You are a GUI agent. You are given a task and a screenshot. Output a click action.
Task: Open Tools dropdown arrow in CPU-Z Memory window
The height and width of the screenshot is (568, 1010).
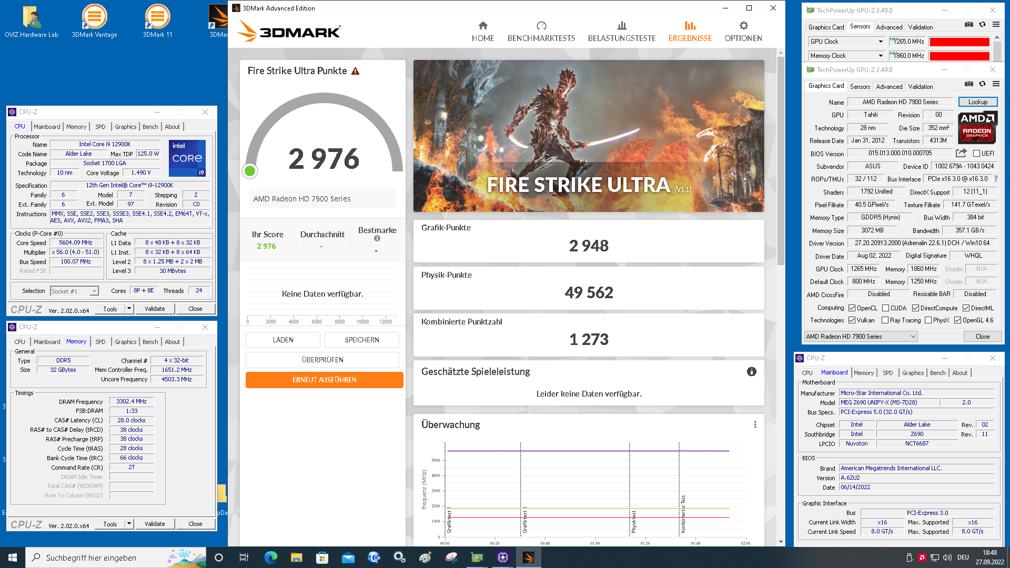pos(129,524)
